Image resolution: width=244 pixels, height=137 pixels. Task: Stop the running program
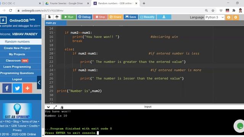[100, 17]
